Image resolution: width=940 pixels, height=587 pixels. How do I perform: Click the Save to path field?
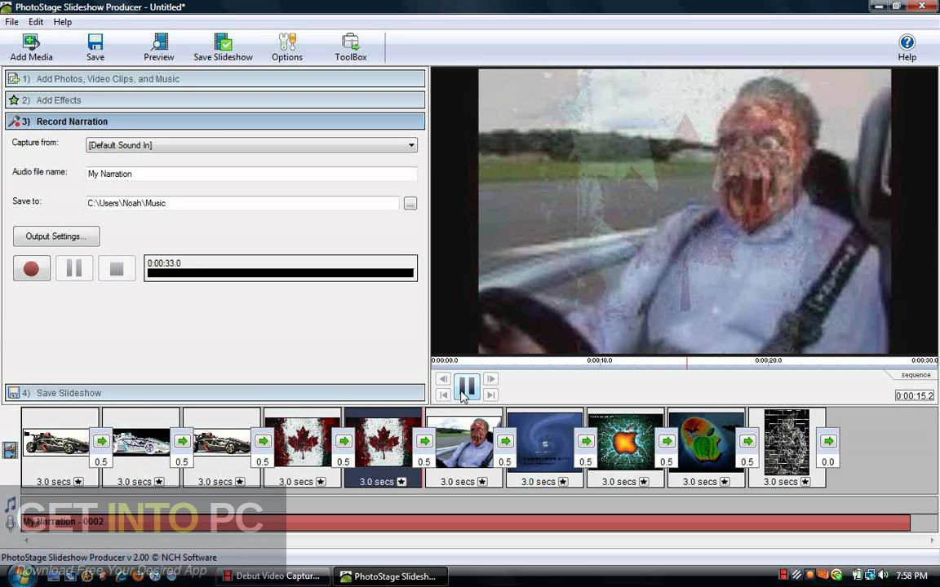click(x=242, y=203)
